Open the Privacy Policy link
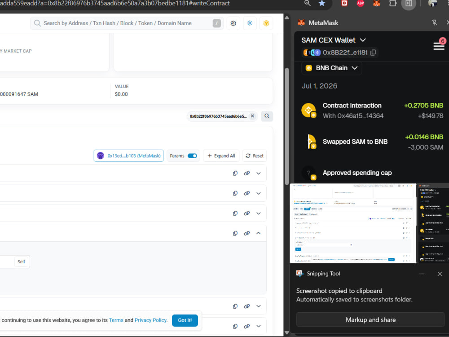Image resolution: width=449 pixels, height=337 pixels. coord(150,320)
